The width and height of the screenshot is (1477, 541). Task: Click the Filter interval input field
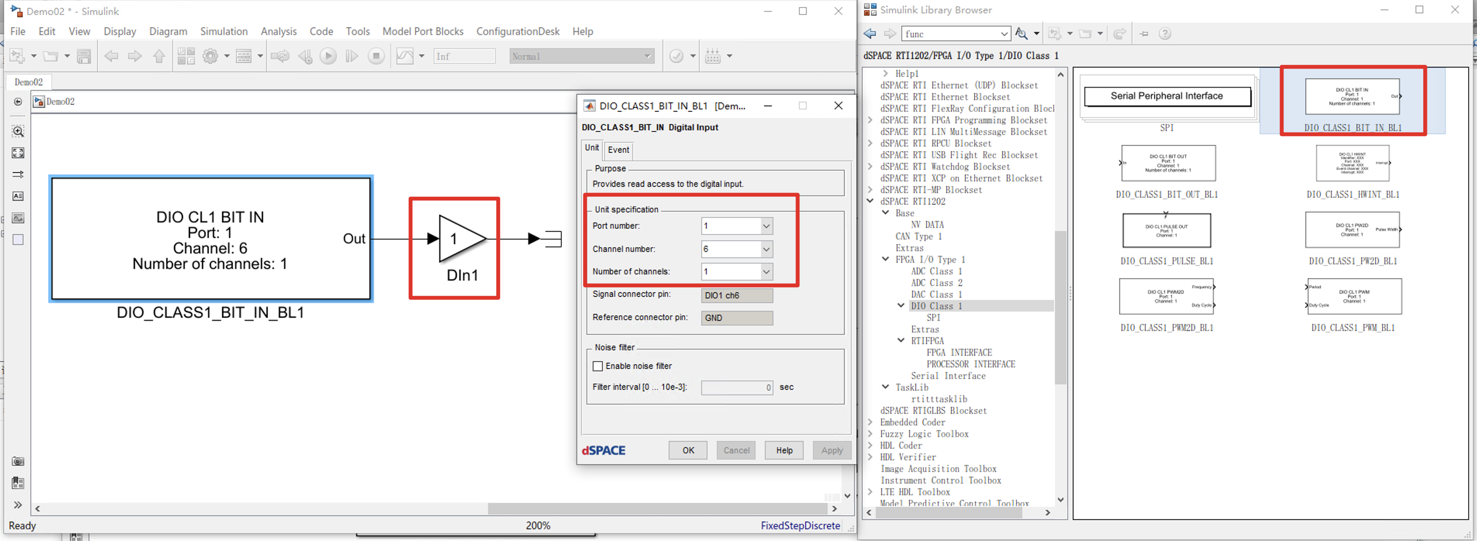737,388
